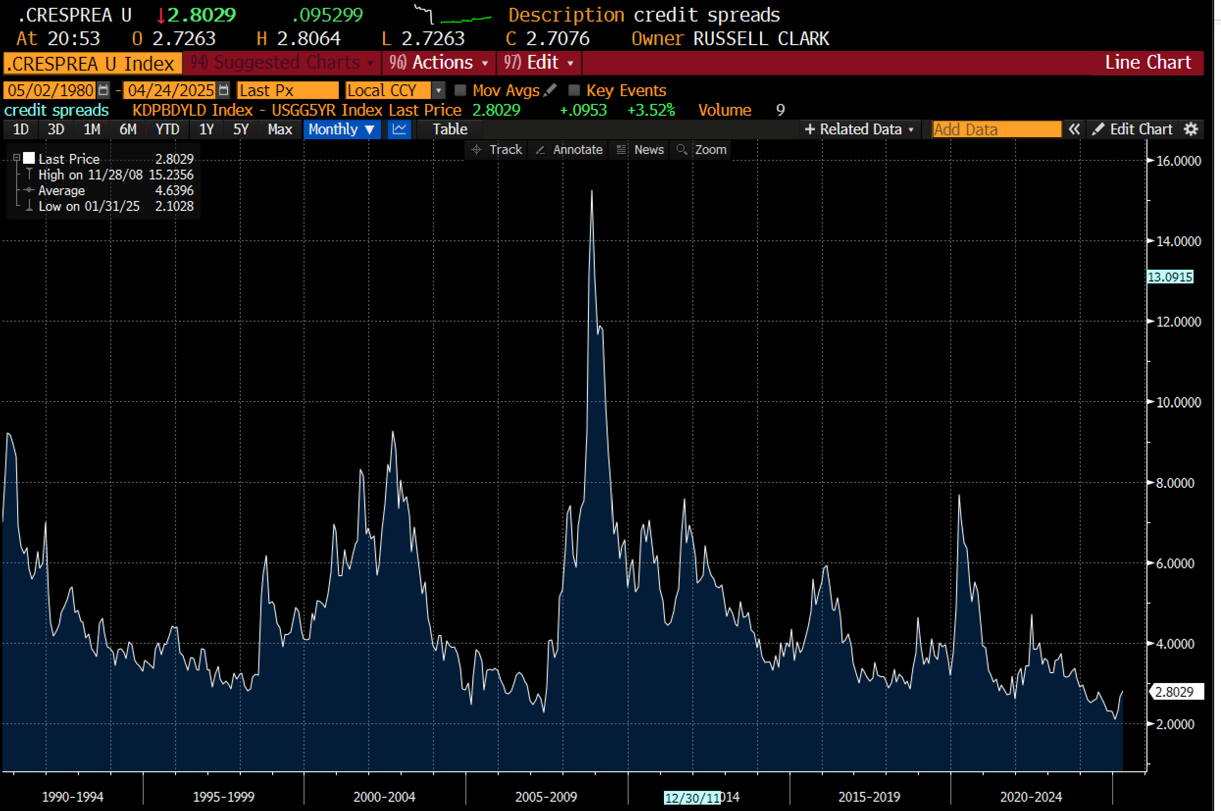Open chart settings gear icon
Screen dimensions: 1221x811
point(1191,129)
